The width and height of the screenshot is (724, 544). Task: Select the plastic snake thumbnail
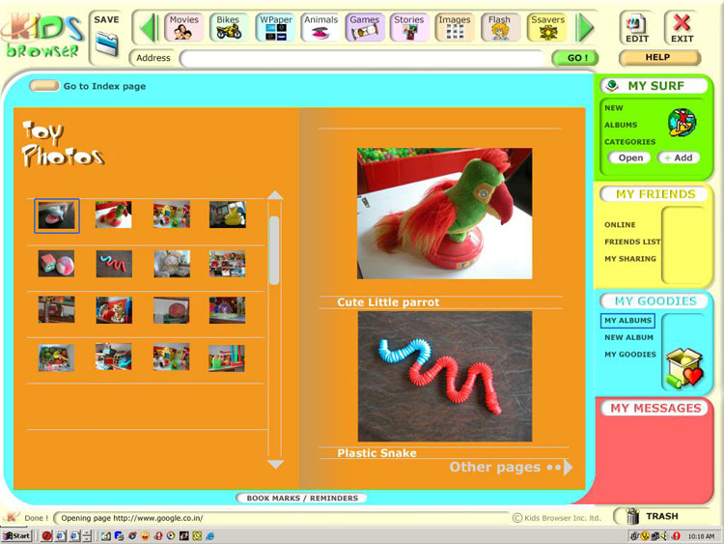pyautogui.click(x=114, y=264)
